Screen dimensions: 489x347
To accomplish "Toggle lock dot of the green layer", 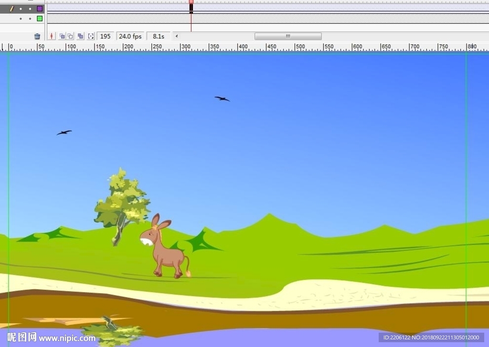I will tap(30, 19).
